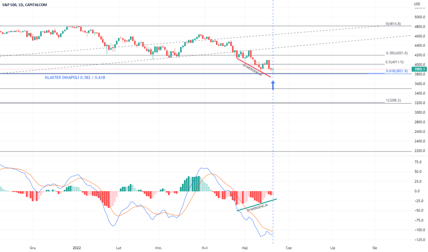Viewport: 428px width, 252px height.
Task: Click the 2800.0 price axis label
Action: coord(420,122)
